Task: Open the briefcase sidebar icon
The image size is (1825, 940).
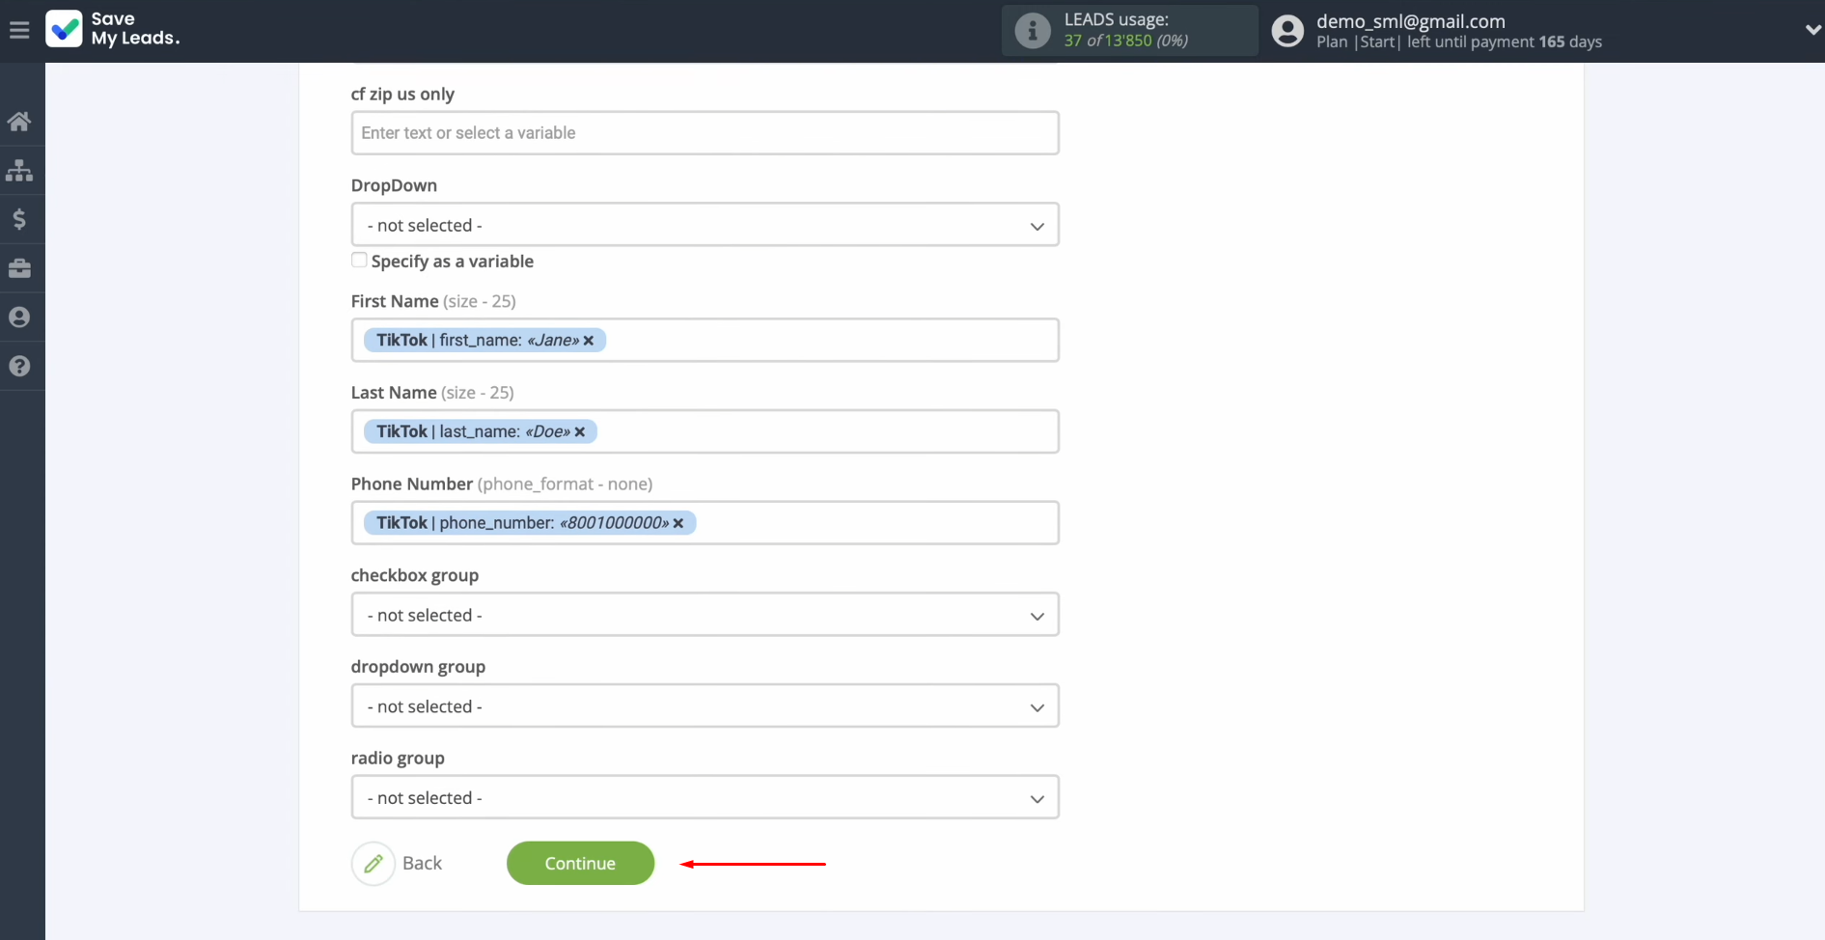Action: coord(19,268)
